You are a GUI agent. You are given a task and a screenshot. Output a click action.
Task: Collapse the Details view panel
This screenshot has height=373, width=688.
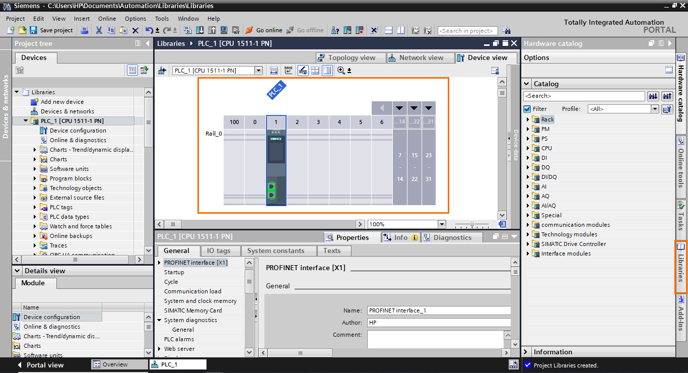tap(18, 271)
